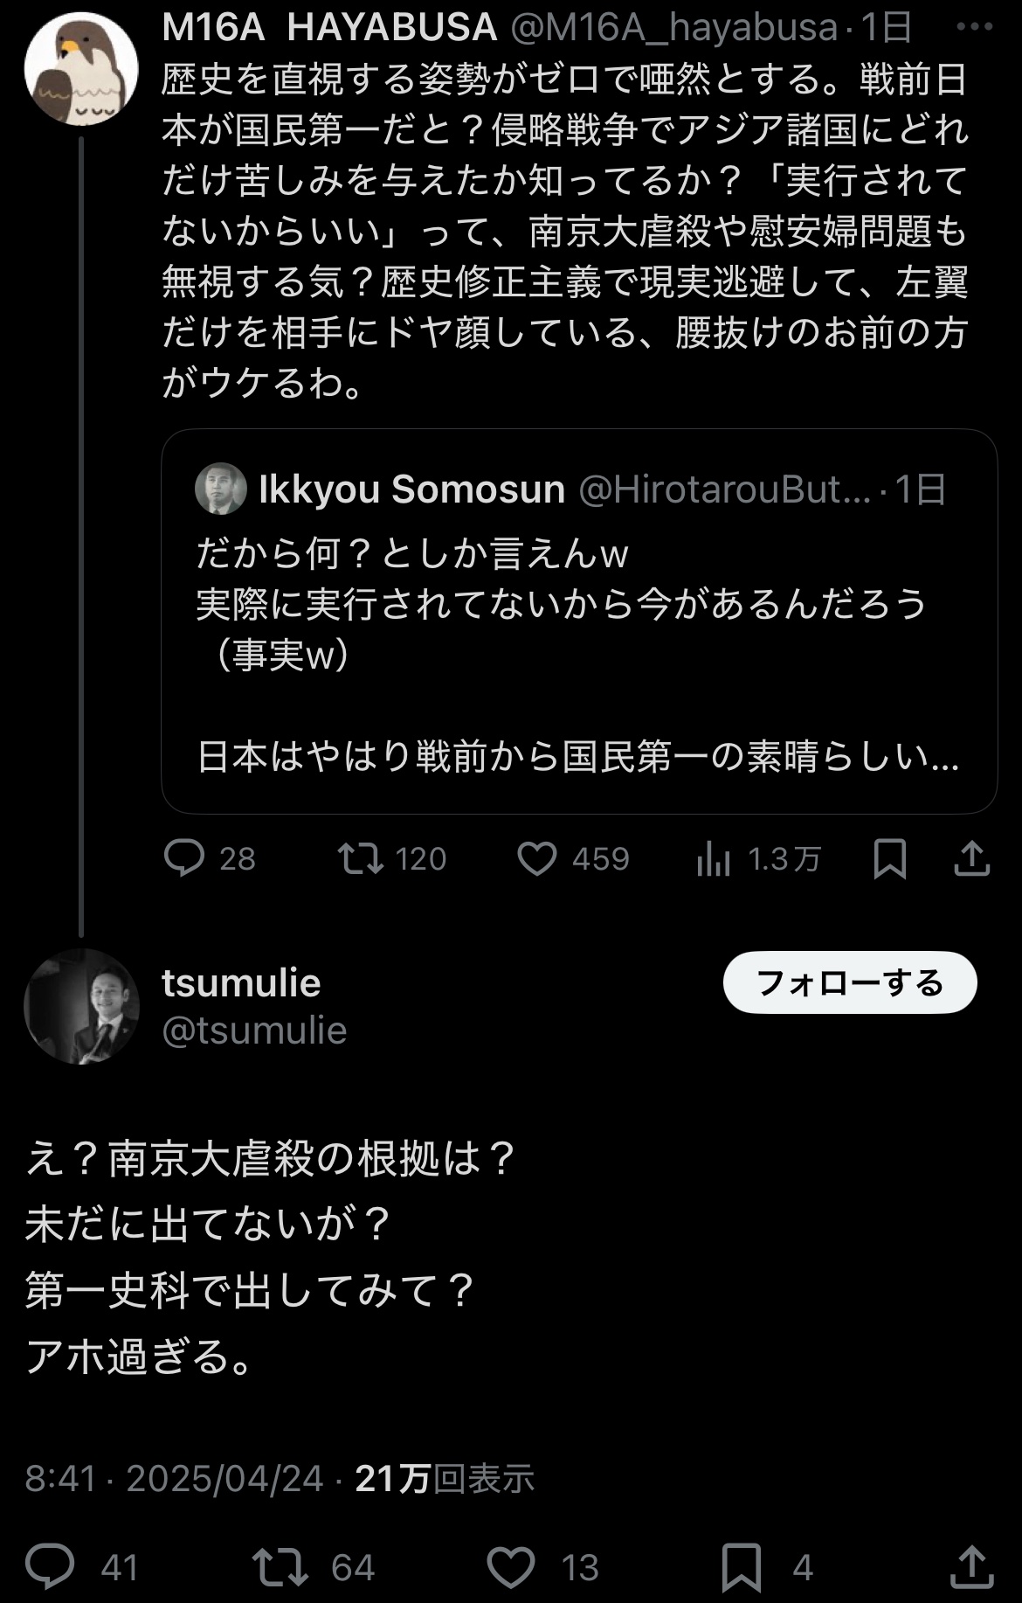Open M16A HAYABUSA's owl profile picture
Viewport: 1022px width, 1603px height.
pyautogui.click(x=80, y=68)
